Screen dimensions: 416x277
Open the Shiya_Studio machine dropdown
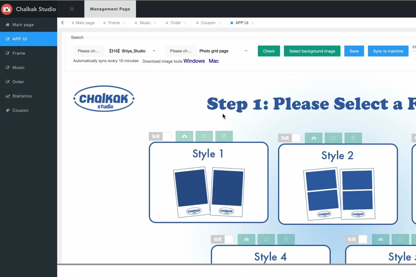(x=131, y=51)
